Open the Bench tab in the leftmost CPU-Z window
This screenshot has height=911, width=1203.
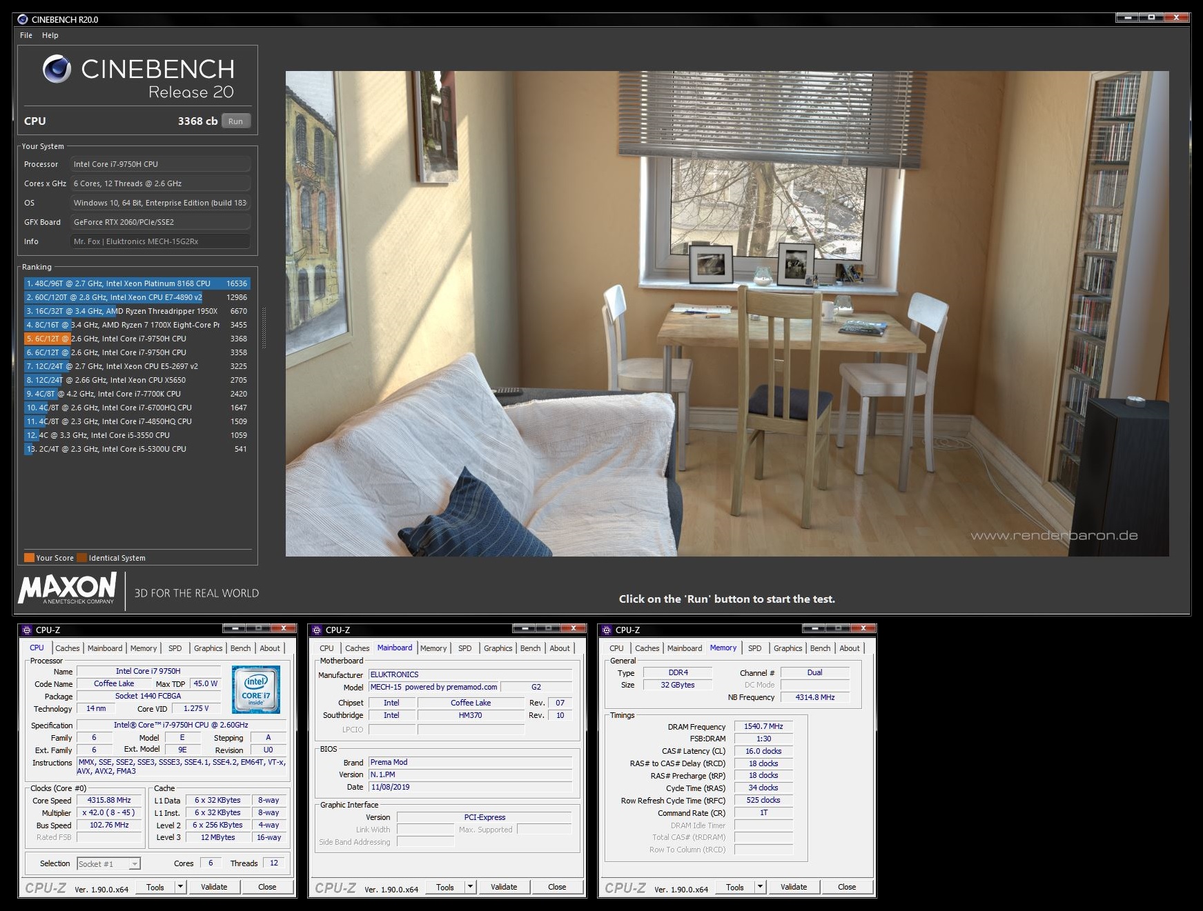(241, 648)
